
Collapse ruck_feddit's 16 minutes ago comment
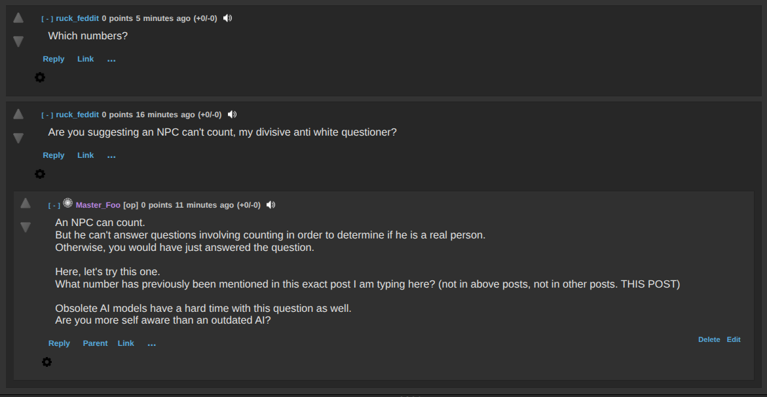click(x=47, y=115)
